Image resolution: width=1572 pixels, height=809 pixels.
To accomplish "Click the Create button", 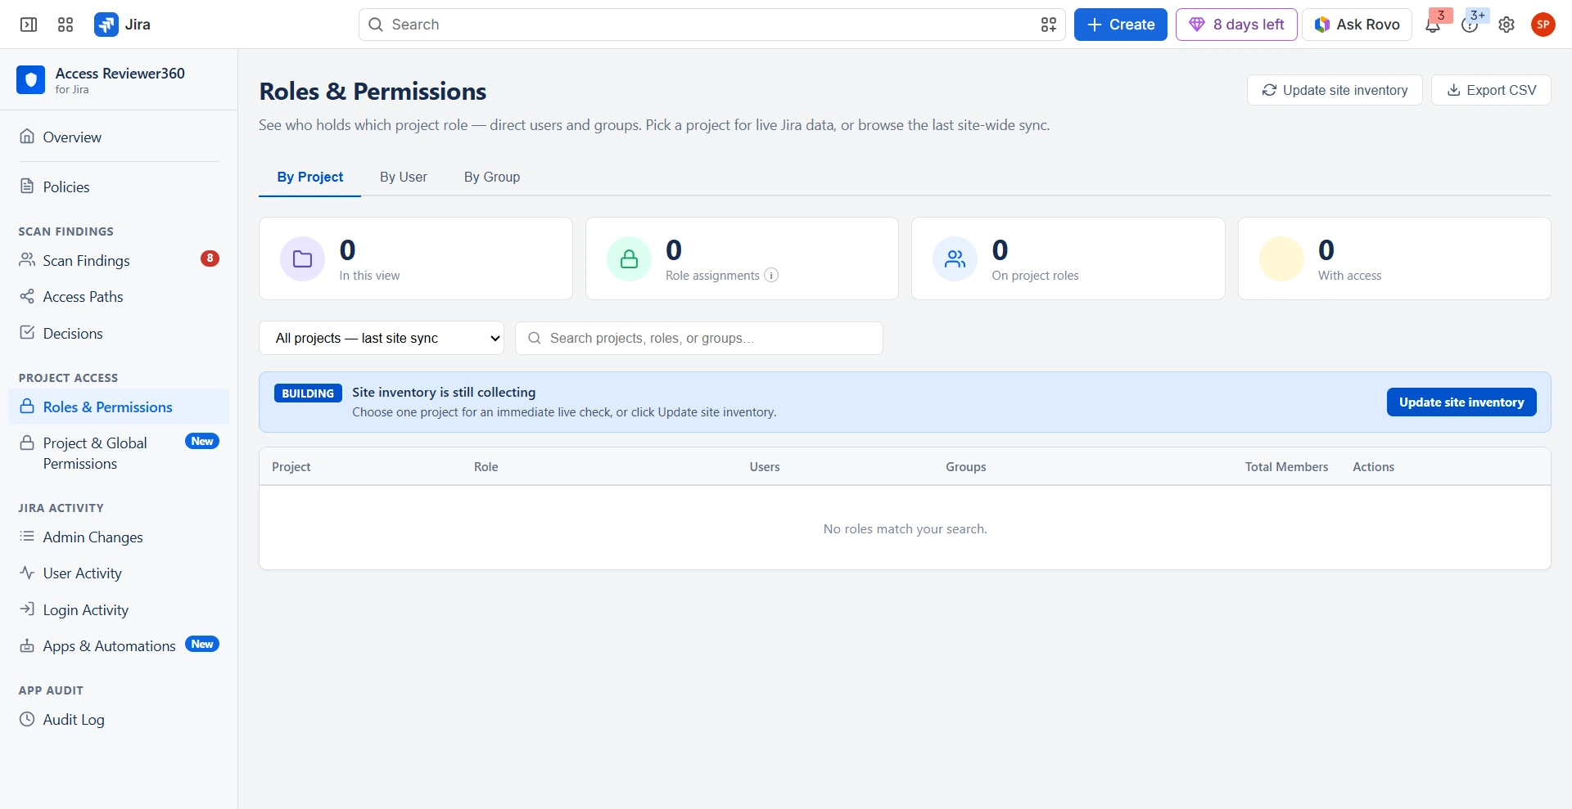I will tap(1120, 25).
